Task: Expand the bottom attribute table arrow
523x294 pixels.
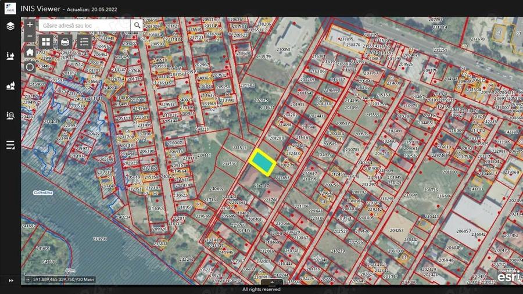Action: click(272, 282)
